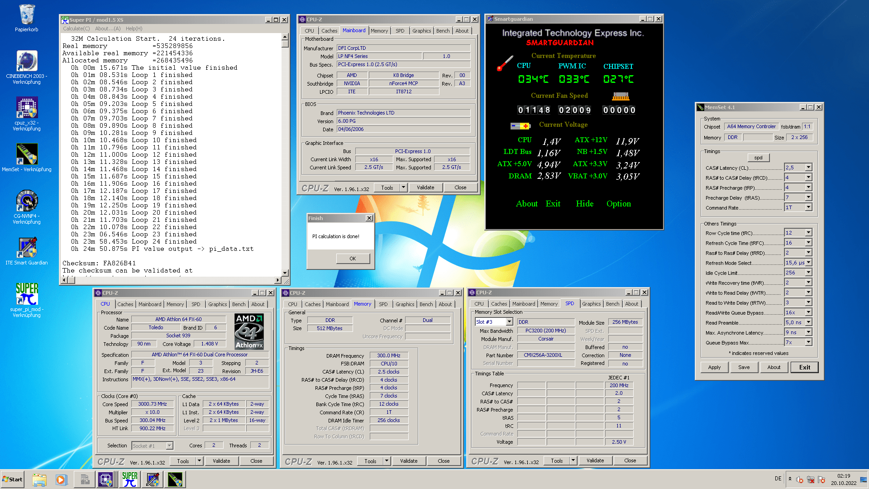Open the MemSet desktop shortcut

[x=26, y=158]
